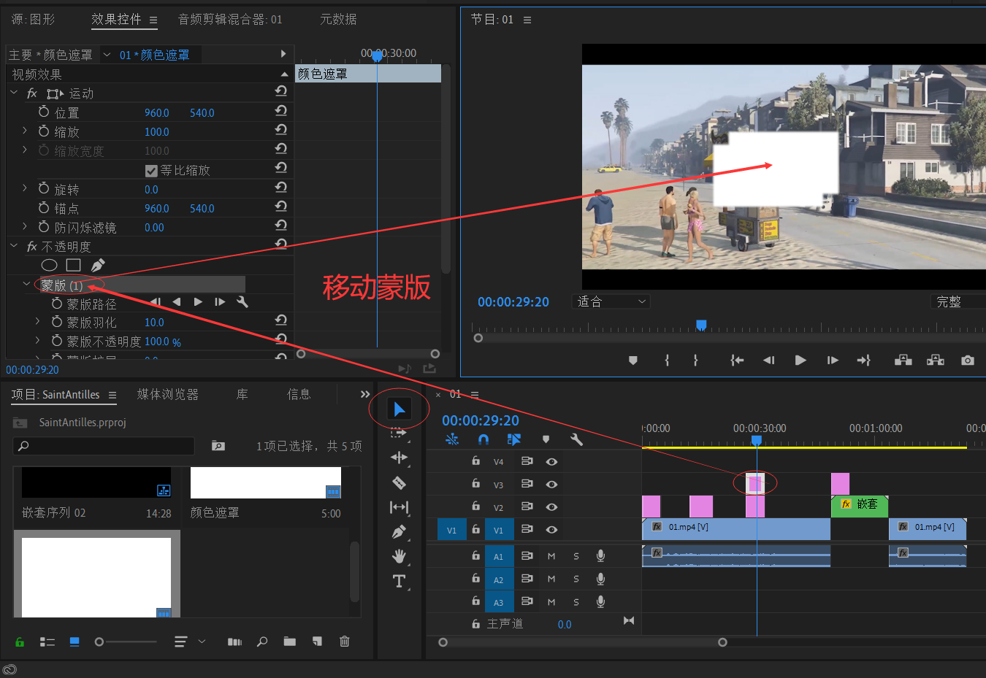Select the Razor tool
Viewport: 986px width, 678px height.
tap(399, 482)
